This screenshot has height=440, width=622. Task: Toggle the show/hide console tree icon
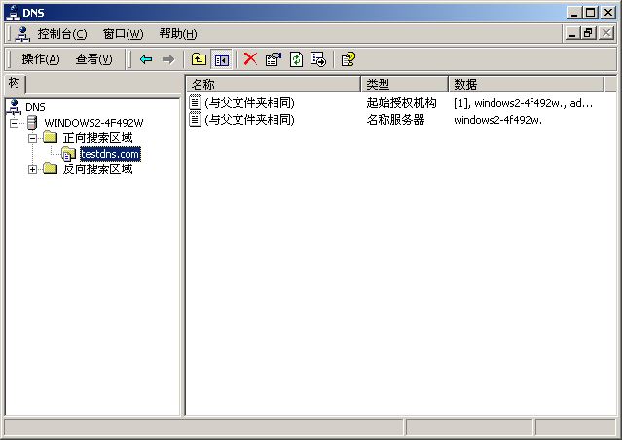pyautogui.click(x=221, y=59)
